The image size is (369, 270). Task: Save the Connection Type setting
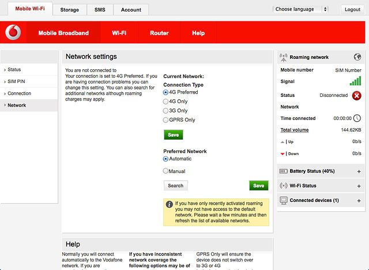click(x=173, y=134)
